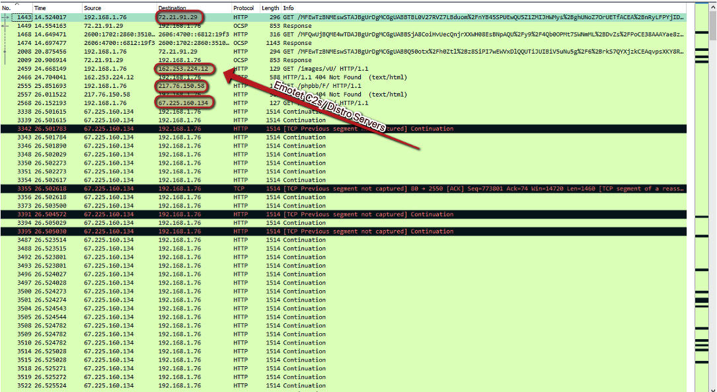Click the packet minimap scrollbar on right edge
This screenshot has width=717, height=392.
tap(704, 198)
